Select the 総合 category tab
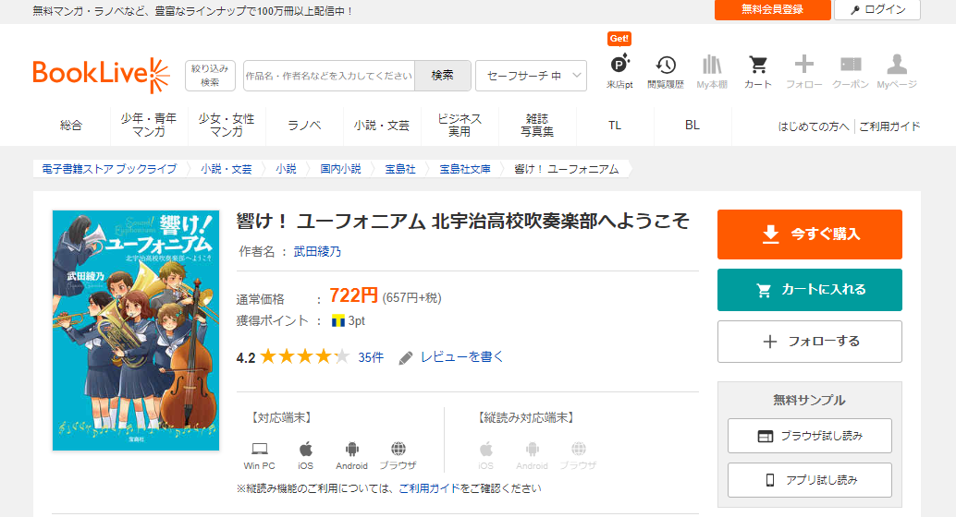 click(71, 126)
